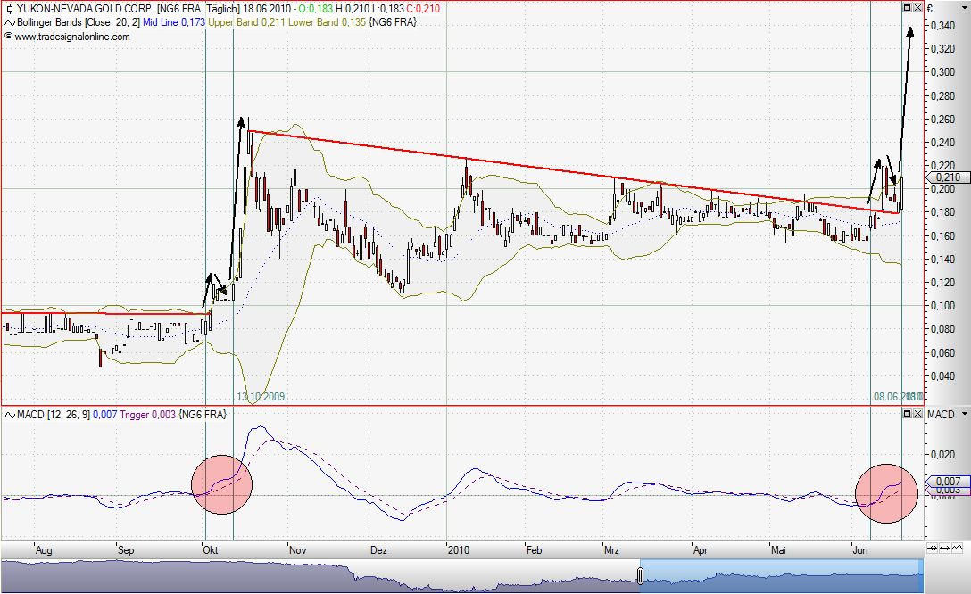The image size is (971, 594).
Task: Click the Bollinger Bands indicator line icon
Action: pos(9,21)
